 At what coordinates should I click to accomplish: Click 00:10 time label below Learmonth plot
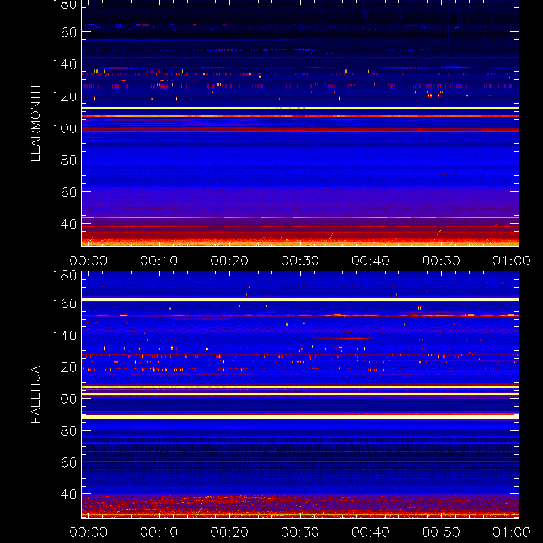(x=159, y=261)
